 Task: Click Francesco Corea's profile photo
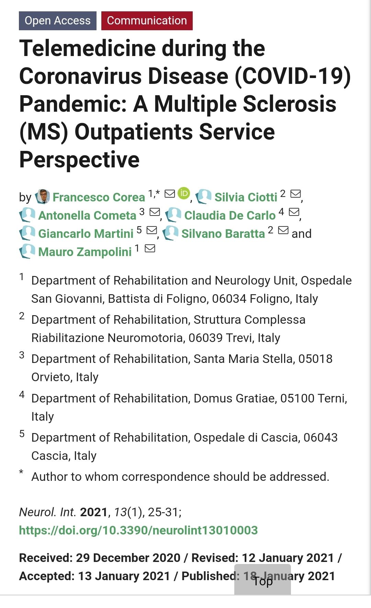(x=43, y=197)
